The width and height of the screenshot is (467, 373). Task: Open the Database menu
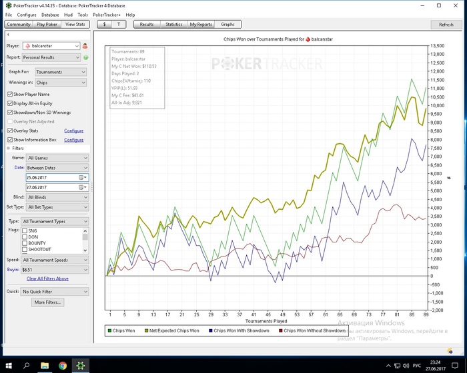point(50,15)
